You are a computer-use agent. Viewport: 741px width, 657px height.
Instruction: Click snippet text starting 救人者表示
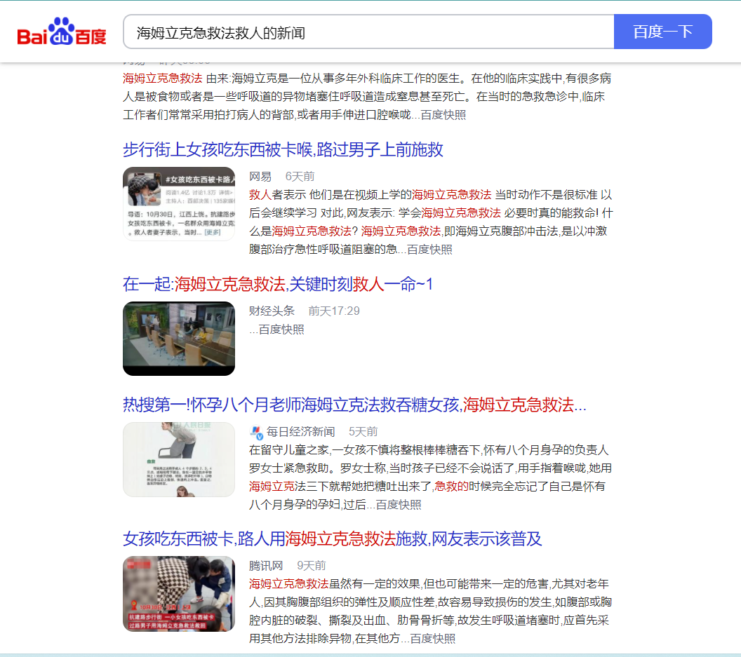[x=431, y=222]
